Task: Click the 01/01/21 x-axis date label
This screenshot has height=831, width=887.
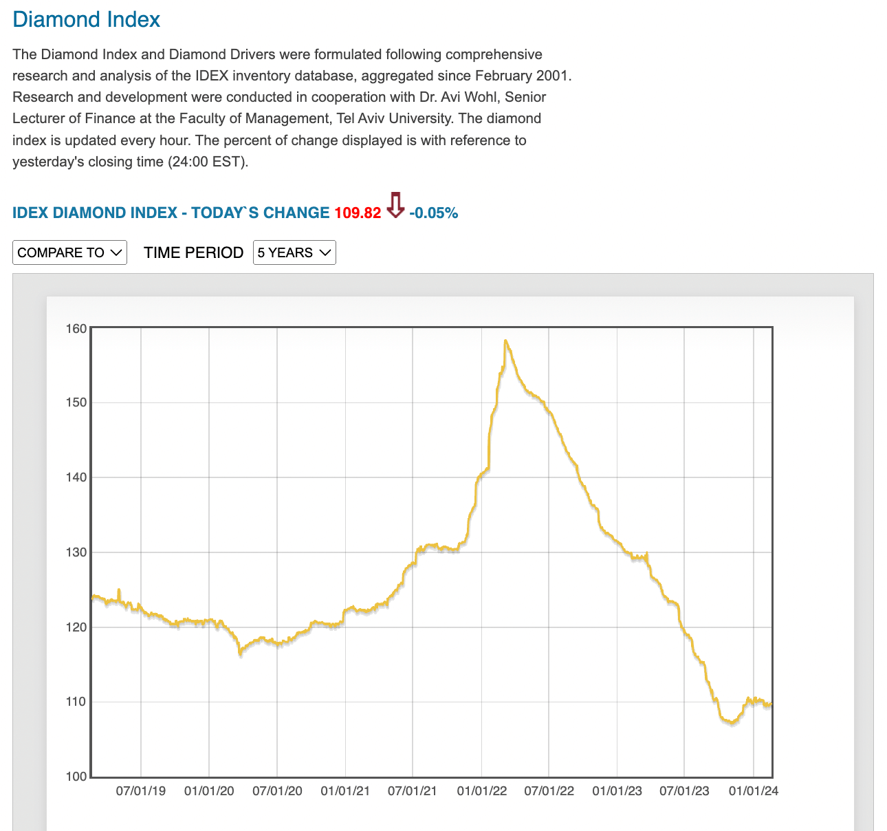Action: tap(345, 791)
